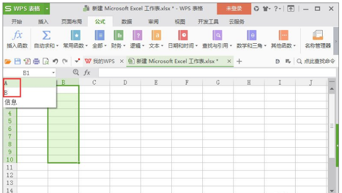Click the print preview icon
The width and height of the screenshot is (342, 193).
point(45,62)
